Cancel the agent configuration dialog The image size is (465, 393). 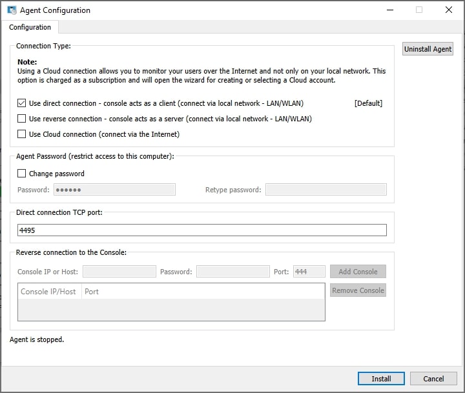(433, 379)
